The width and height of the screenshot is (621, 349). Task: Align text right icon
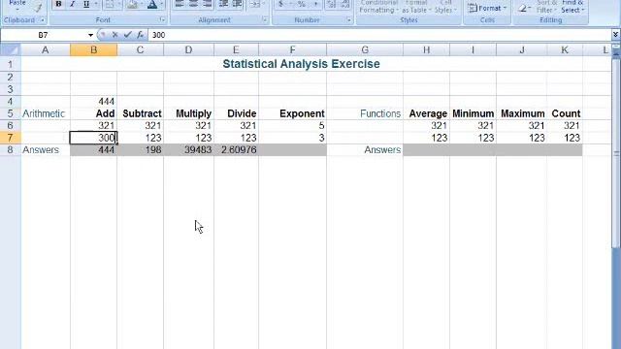(x=207, y=4)
